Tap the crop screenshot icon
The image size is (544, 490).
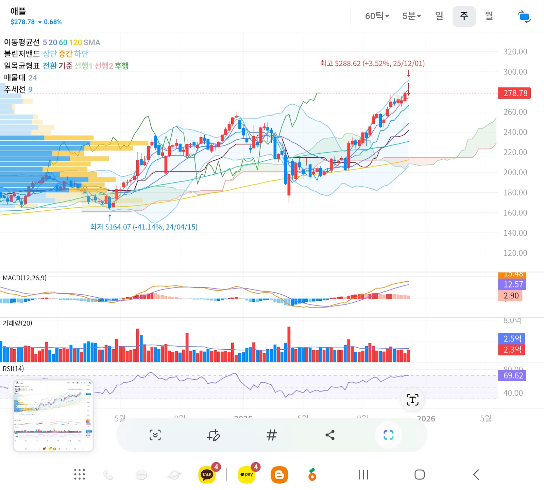pos(388,435)
